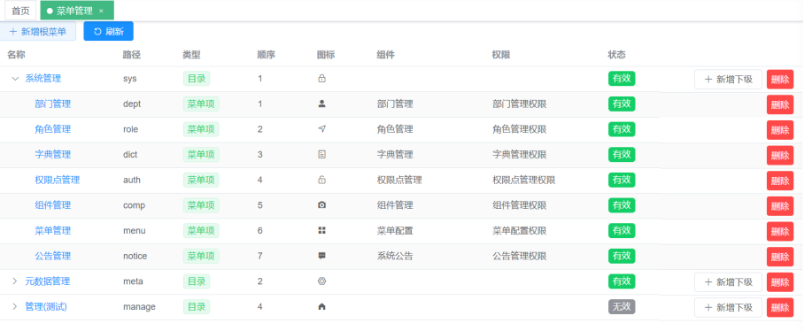Click the 有效 tag in 元数据管理 row
Screen dimensions: 804x331
(622, 281)
